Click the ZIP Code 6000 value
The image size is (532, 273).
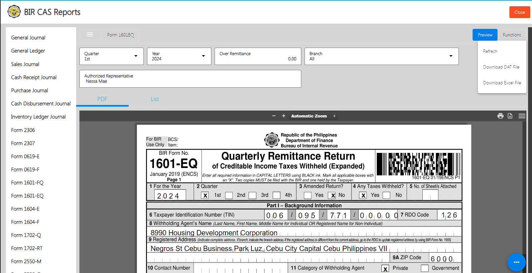click(x=442, y=259)
